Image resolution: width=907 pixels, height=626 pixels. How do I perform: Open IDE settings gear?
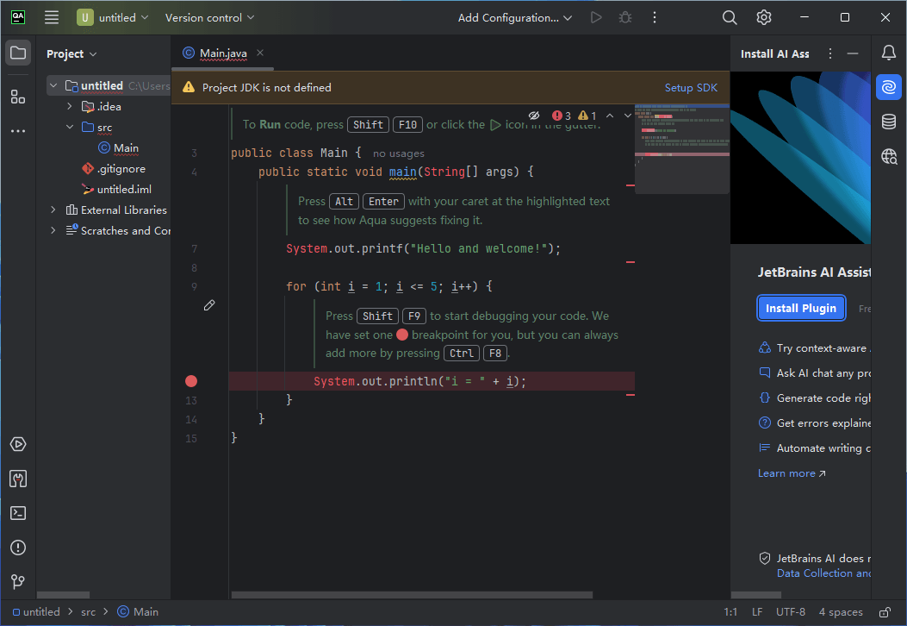point(763,17)
